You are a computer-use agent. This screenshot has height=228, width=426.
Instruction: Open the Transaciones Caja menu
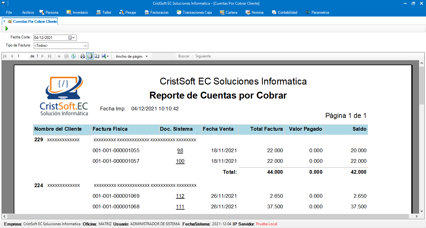pos(194,12)
